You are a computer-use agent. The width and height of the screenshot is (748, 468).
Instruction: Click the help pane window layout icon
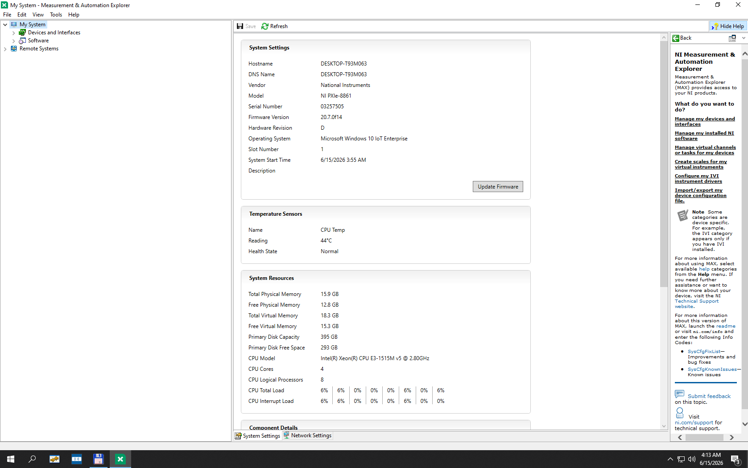click(x=732, y=38)
